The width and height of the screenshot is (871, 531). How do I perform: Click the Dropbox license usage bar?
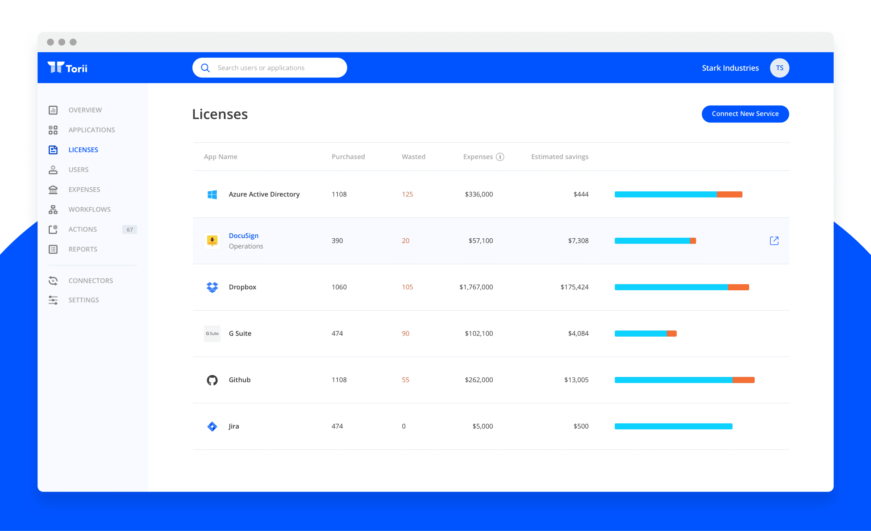681,287
